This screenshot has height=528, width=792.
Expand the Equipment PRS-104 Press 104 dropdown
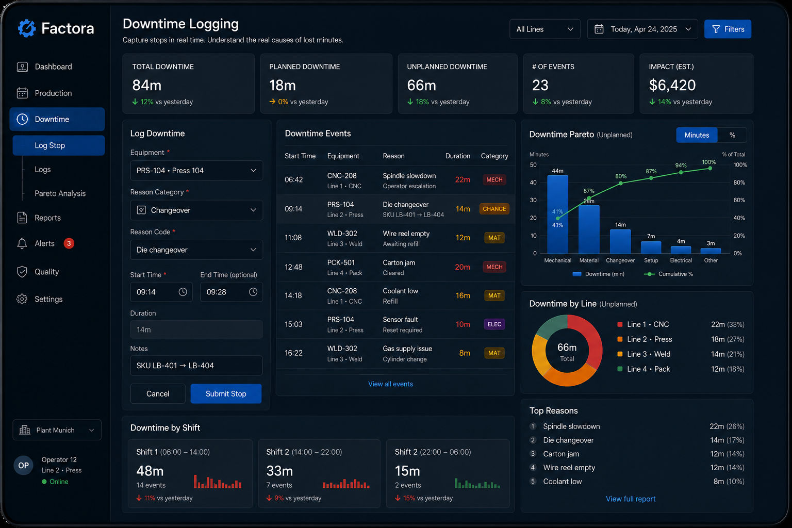pos(196,170)
